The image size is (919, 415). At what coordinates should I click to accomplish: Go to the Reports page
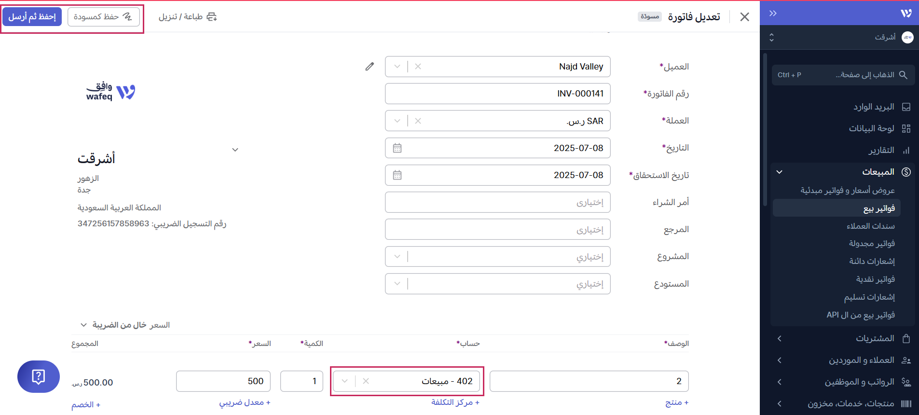tap(881, 150)
